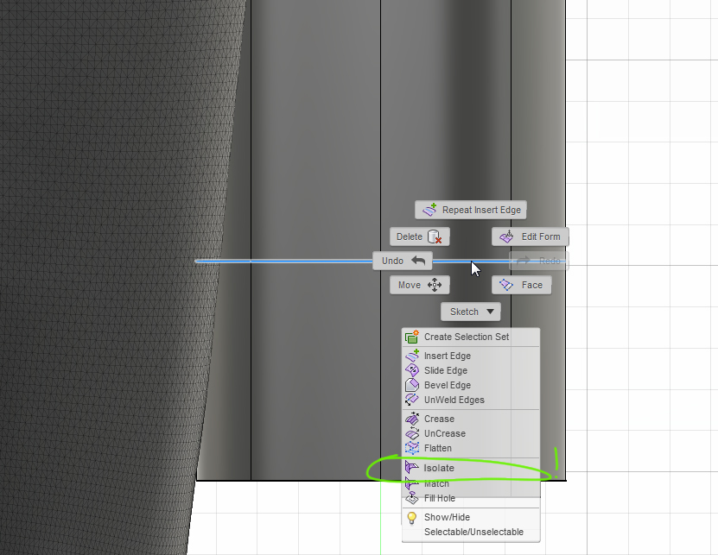Click the Delete command
The height and width of the screenshot is (555, 718).
coord(419,236)
